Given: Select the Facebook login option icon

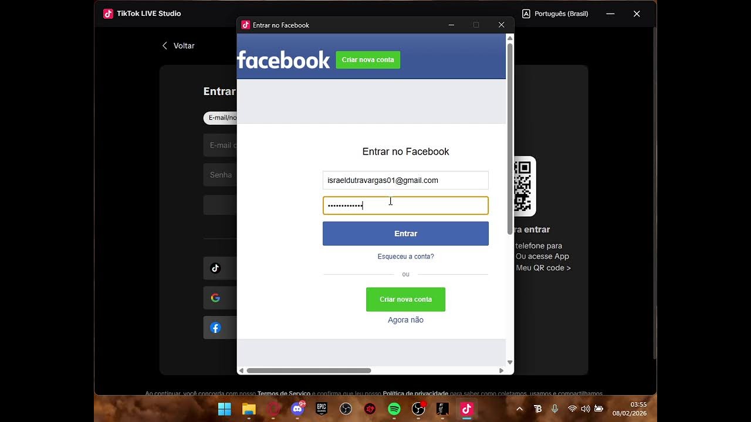Looking at the screenshot, I should point(215,328).
